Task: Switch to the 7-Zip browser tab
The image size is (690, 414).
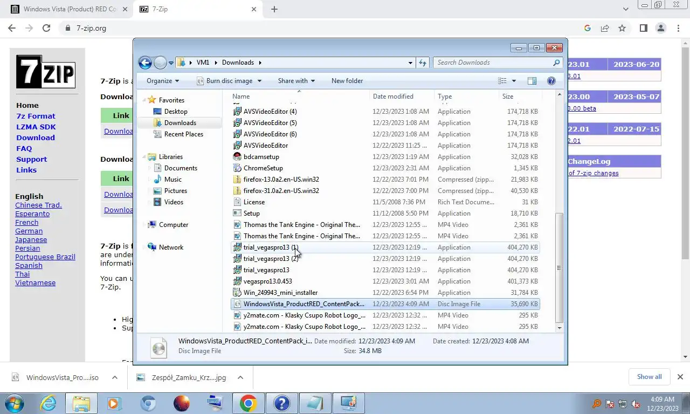Action: [x=197, y=9]
